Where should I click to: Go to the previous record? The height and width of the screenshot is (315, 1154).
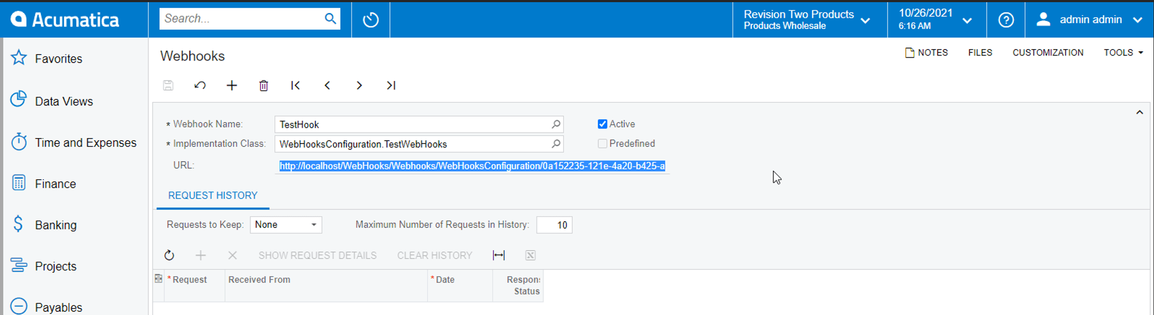point(327,85)
